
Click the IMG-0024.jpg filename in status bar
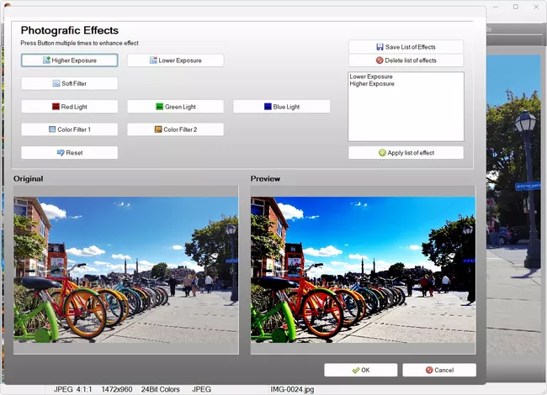[x=292, y=389]
